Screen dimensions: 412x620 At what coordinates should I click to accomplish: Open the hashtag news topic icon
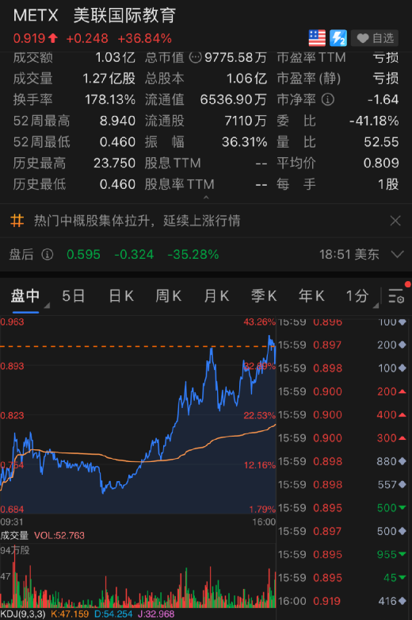(17, 220)
